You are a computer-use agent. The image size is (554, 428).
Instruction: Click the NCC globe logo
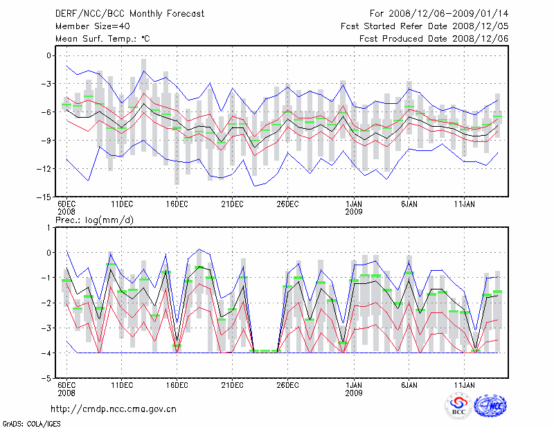pos(490,406)
